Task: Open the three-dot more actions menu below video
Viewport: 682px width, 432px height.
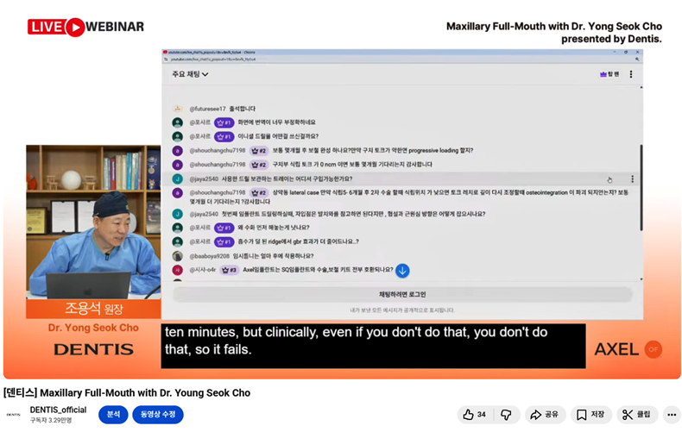Action: click(x=672, y=415)
